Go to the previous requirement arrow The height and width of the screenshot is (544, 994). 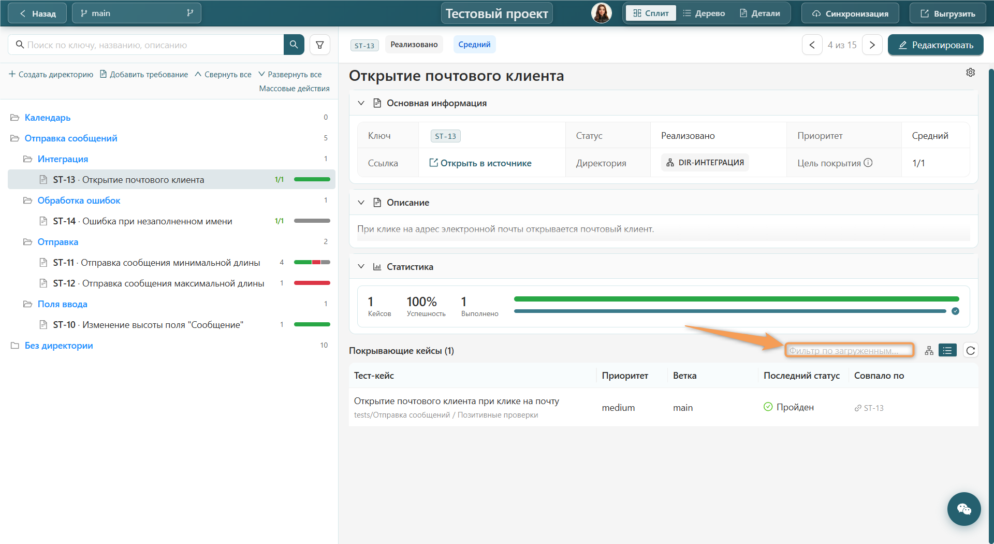[812, 45]
